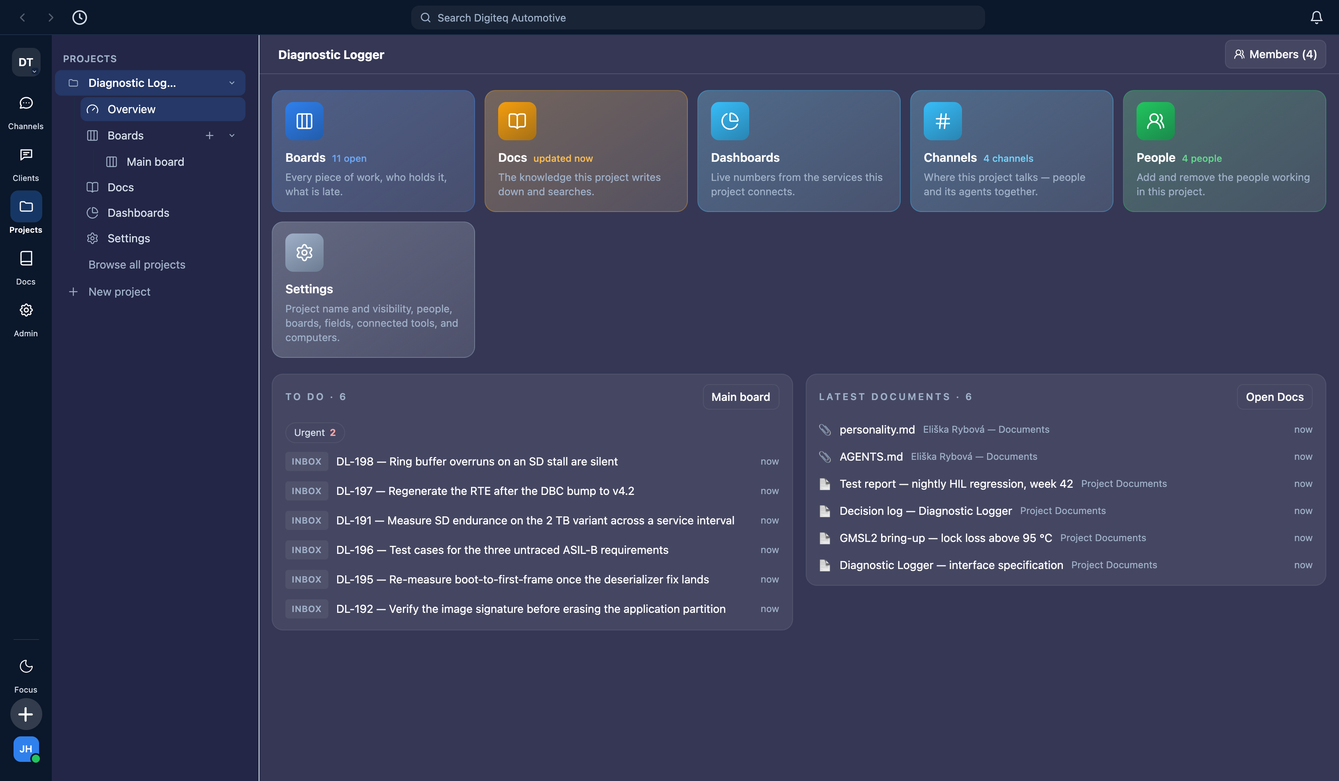Open the Boards card icon

coord(304,121)
